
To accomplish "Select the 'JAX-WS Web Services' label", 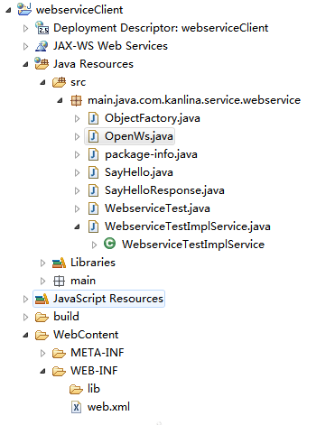I will [x=110, y=46].
